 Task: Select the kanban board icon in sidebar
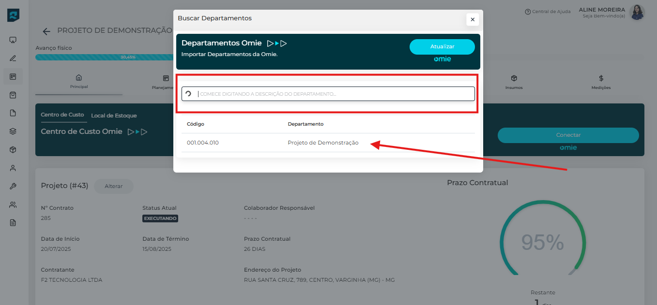point(13,77)
